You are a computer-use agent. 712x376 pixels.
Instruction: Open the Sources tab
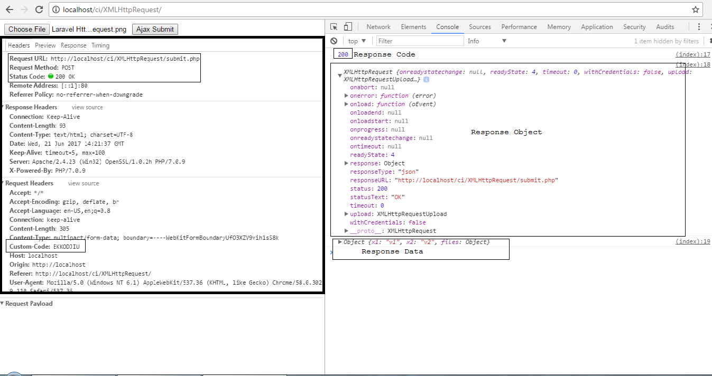tap(479, 27)
